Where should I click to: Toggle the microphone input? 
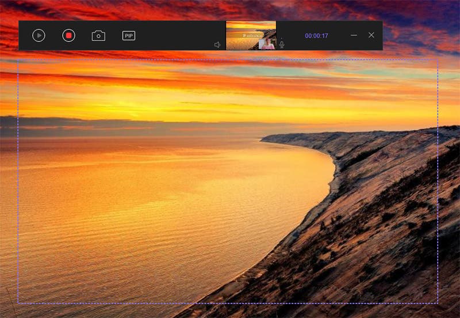pyautogui.click(x=282, y=44)
